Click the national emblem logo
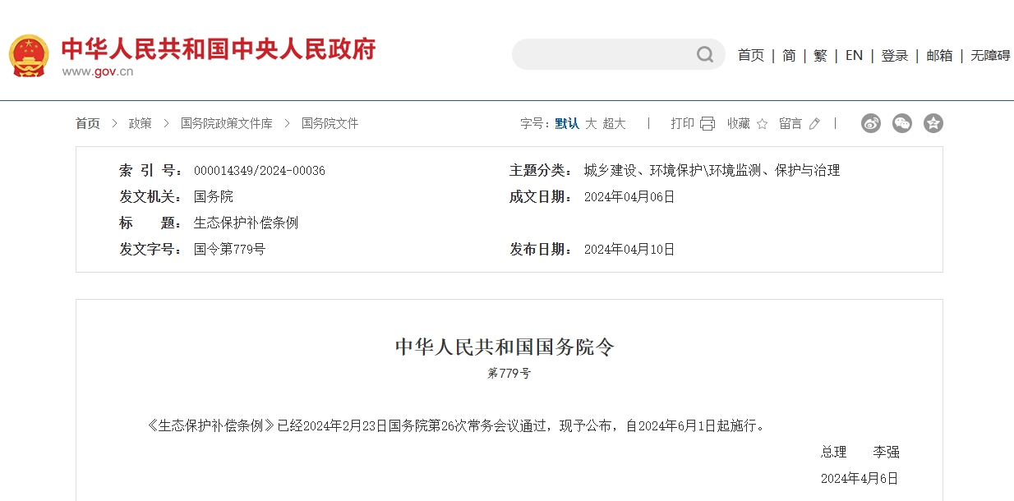Viewport: 1014px width, 501px height. coord(29,56)
